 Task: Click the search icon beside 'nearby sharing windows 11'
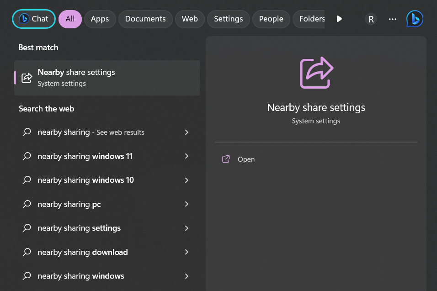click(x=27, y=156)
